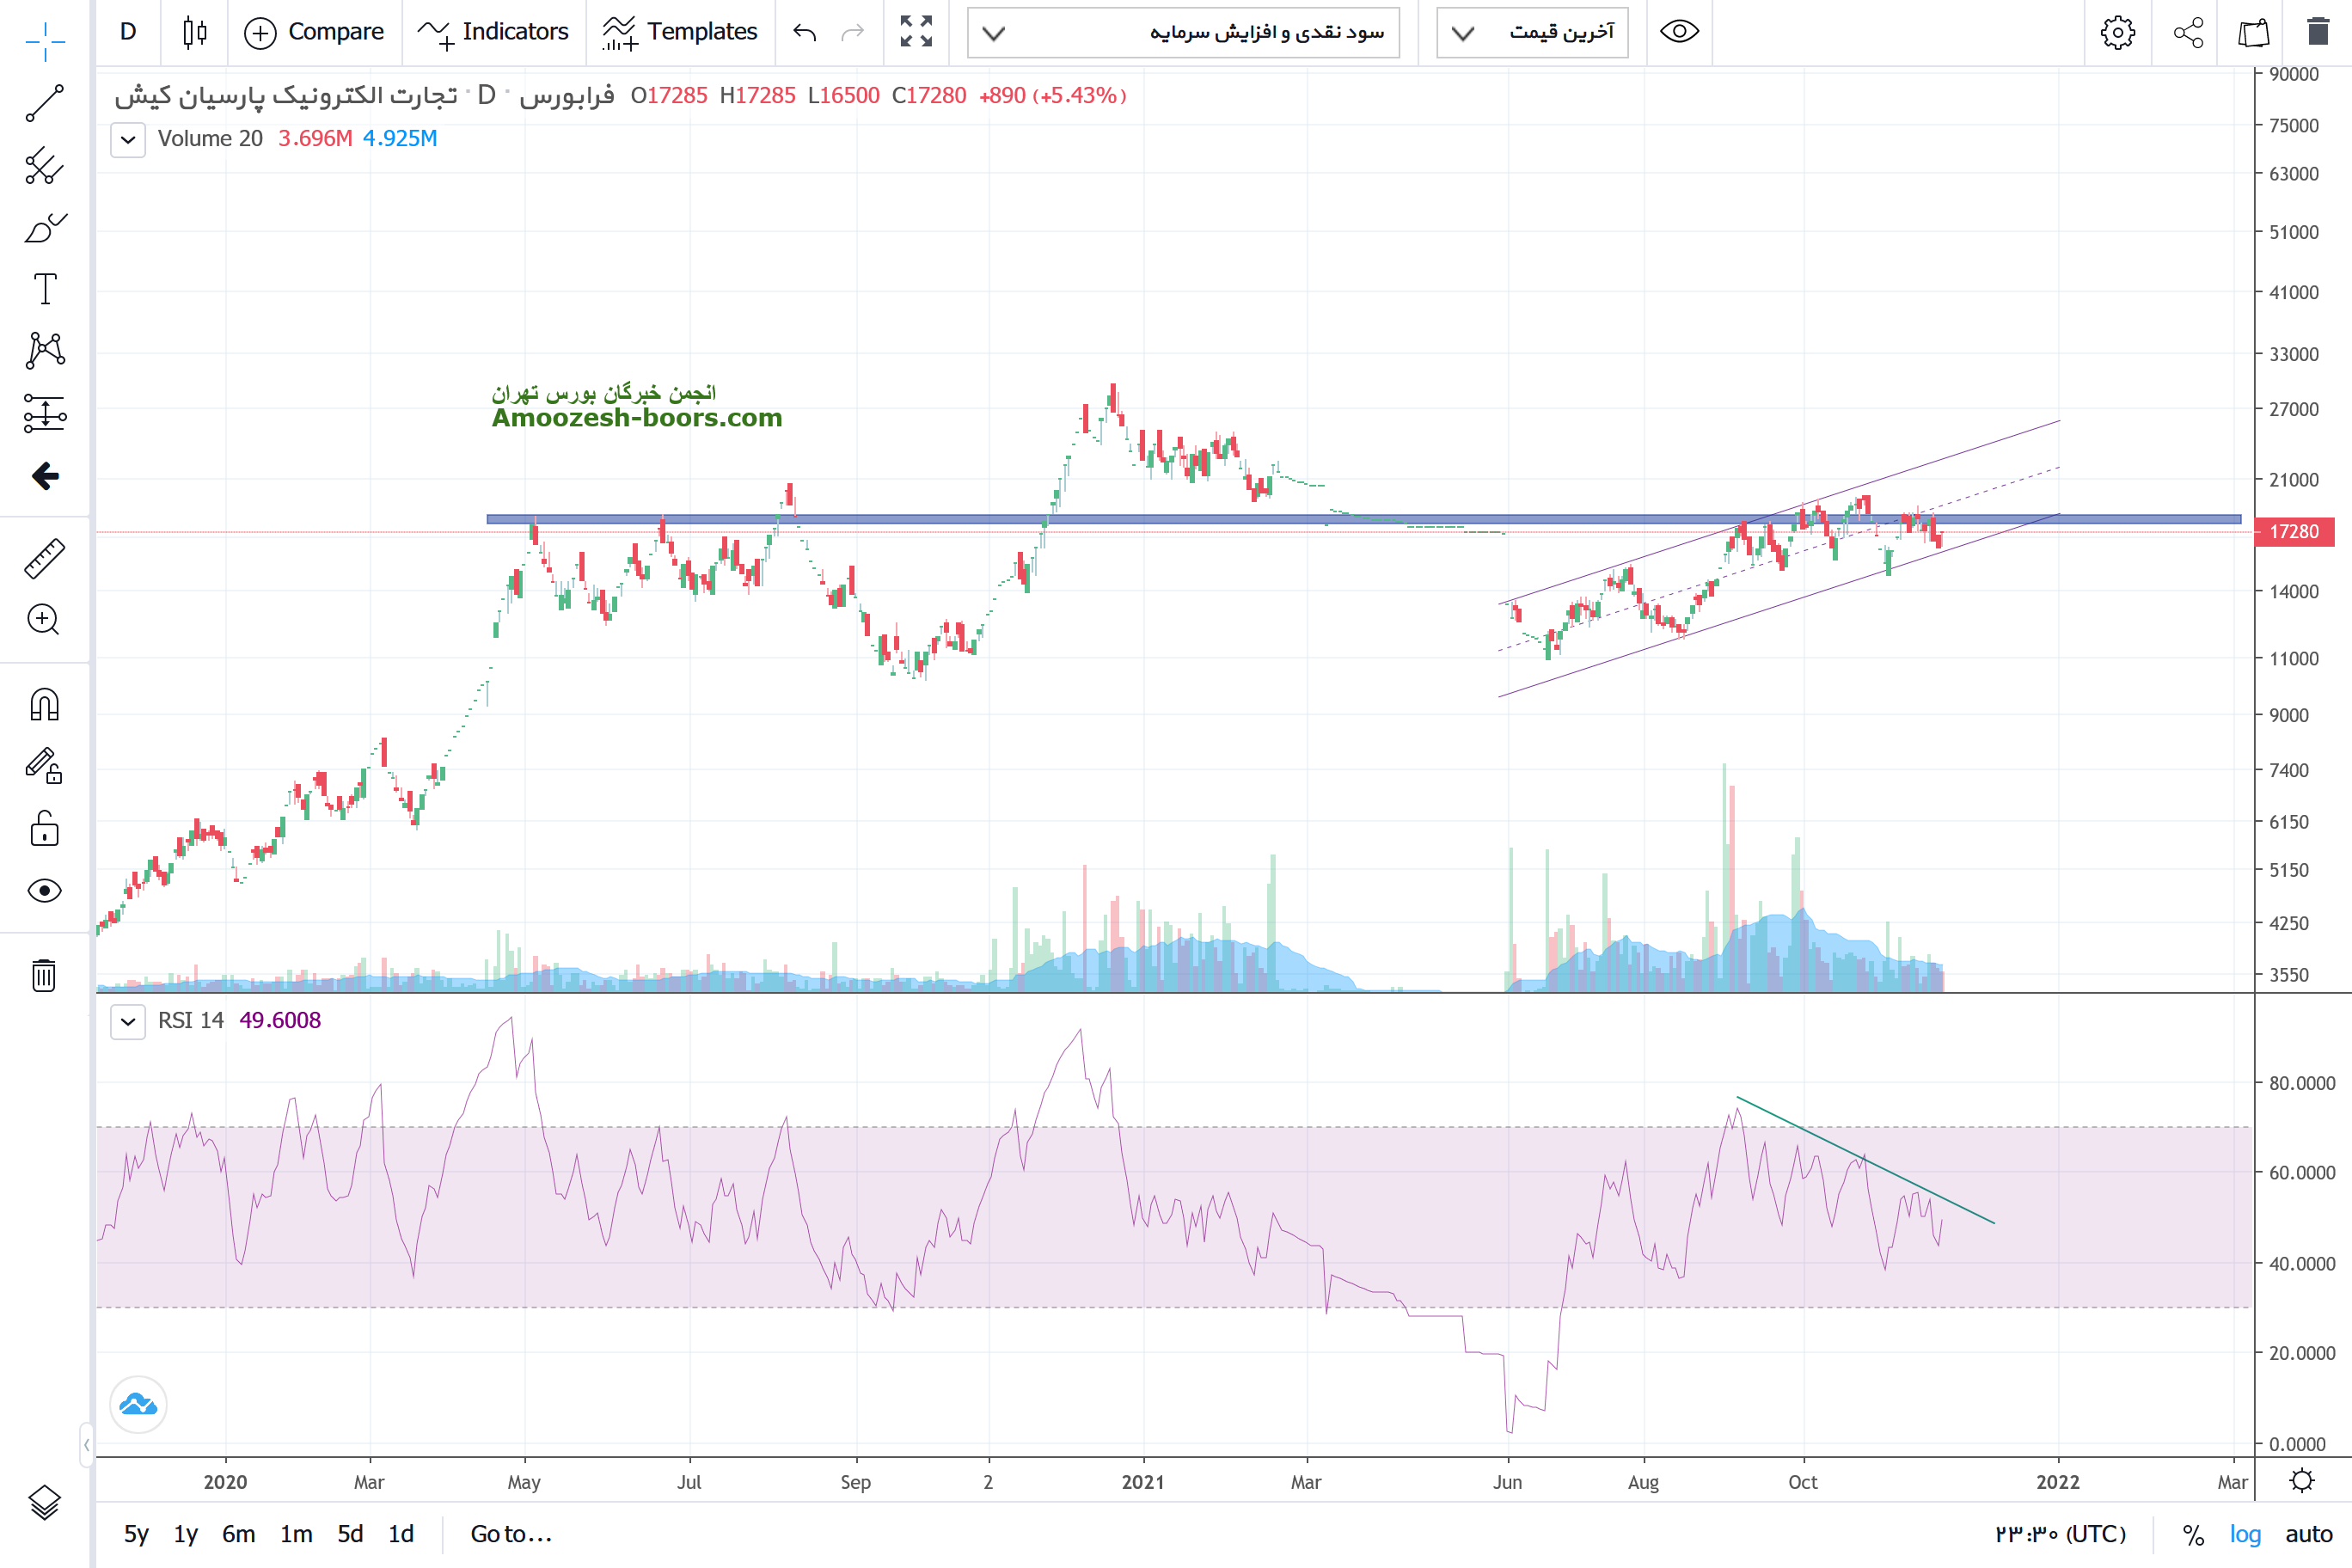This screenshot has height=1568, width=2352.
Task: Collapse the RSI 14 indicator legend
Action: click(x=128, y=1021)
